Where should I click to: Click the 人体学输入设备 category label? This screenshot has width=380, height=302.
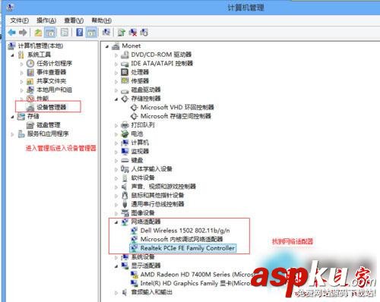pyautogui.click(x=151, y=169)
